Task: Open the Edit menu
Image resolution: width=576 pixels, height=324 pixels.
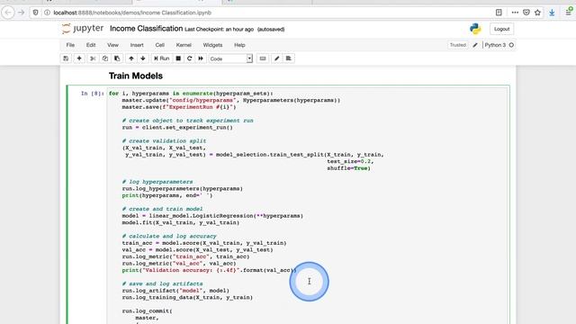Action: [91, 45]
